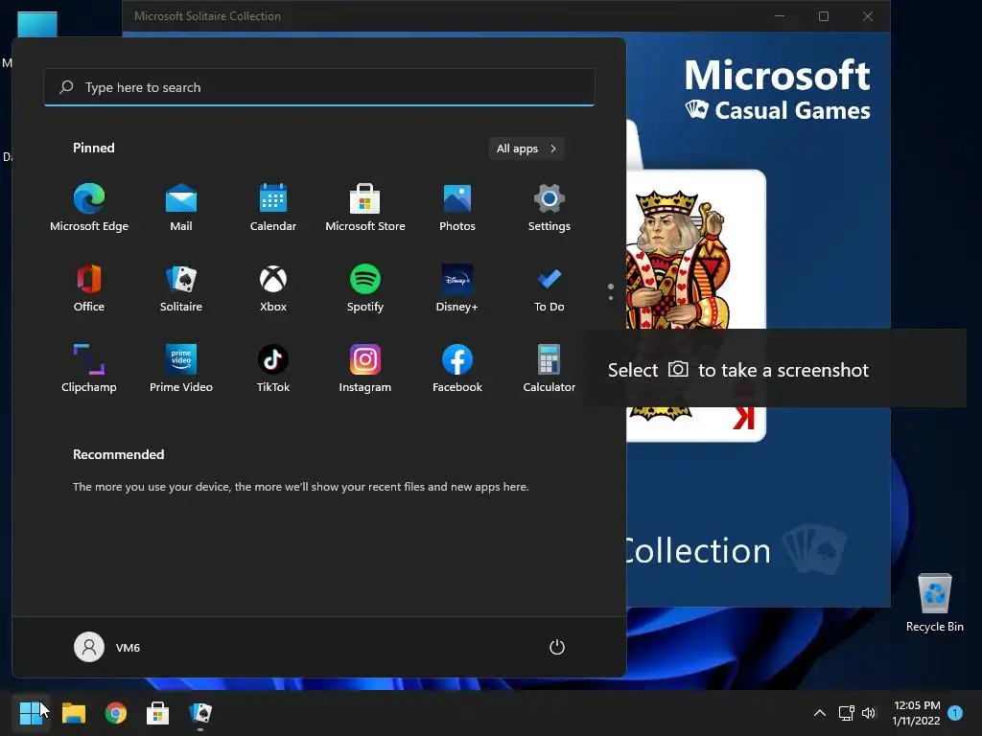Click the Windows Start button on taskbar

coord(31,713)
